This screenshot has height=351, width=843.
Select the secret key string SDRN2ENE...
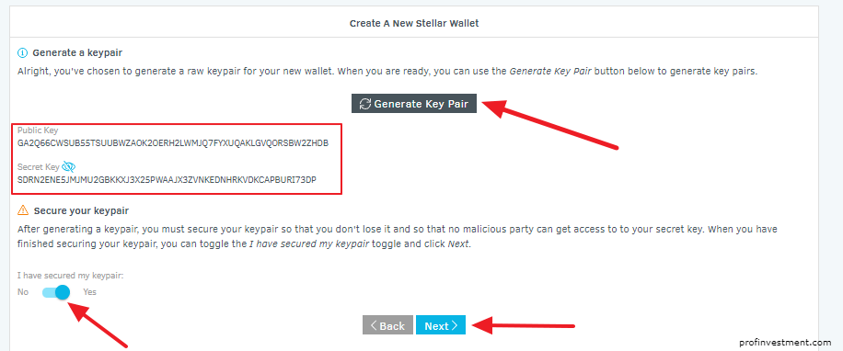[x=167, y=179]
